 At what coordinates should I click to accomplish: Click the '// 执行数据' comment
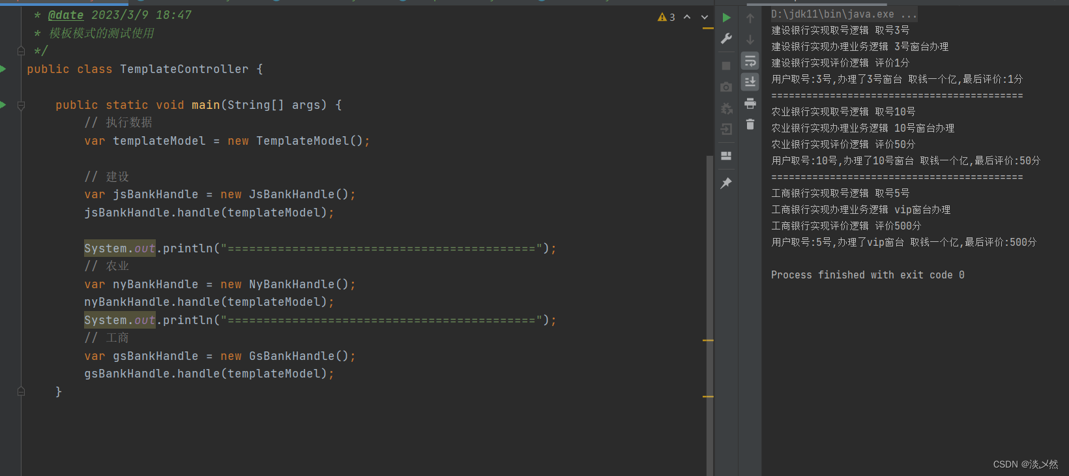[118, 123]
